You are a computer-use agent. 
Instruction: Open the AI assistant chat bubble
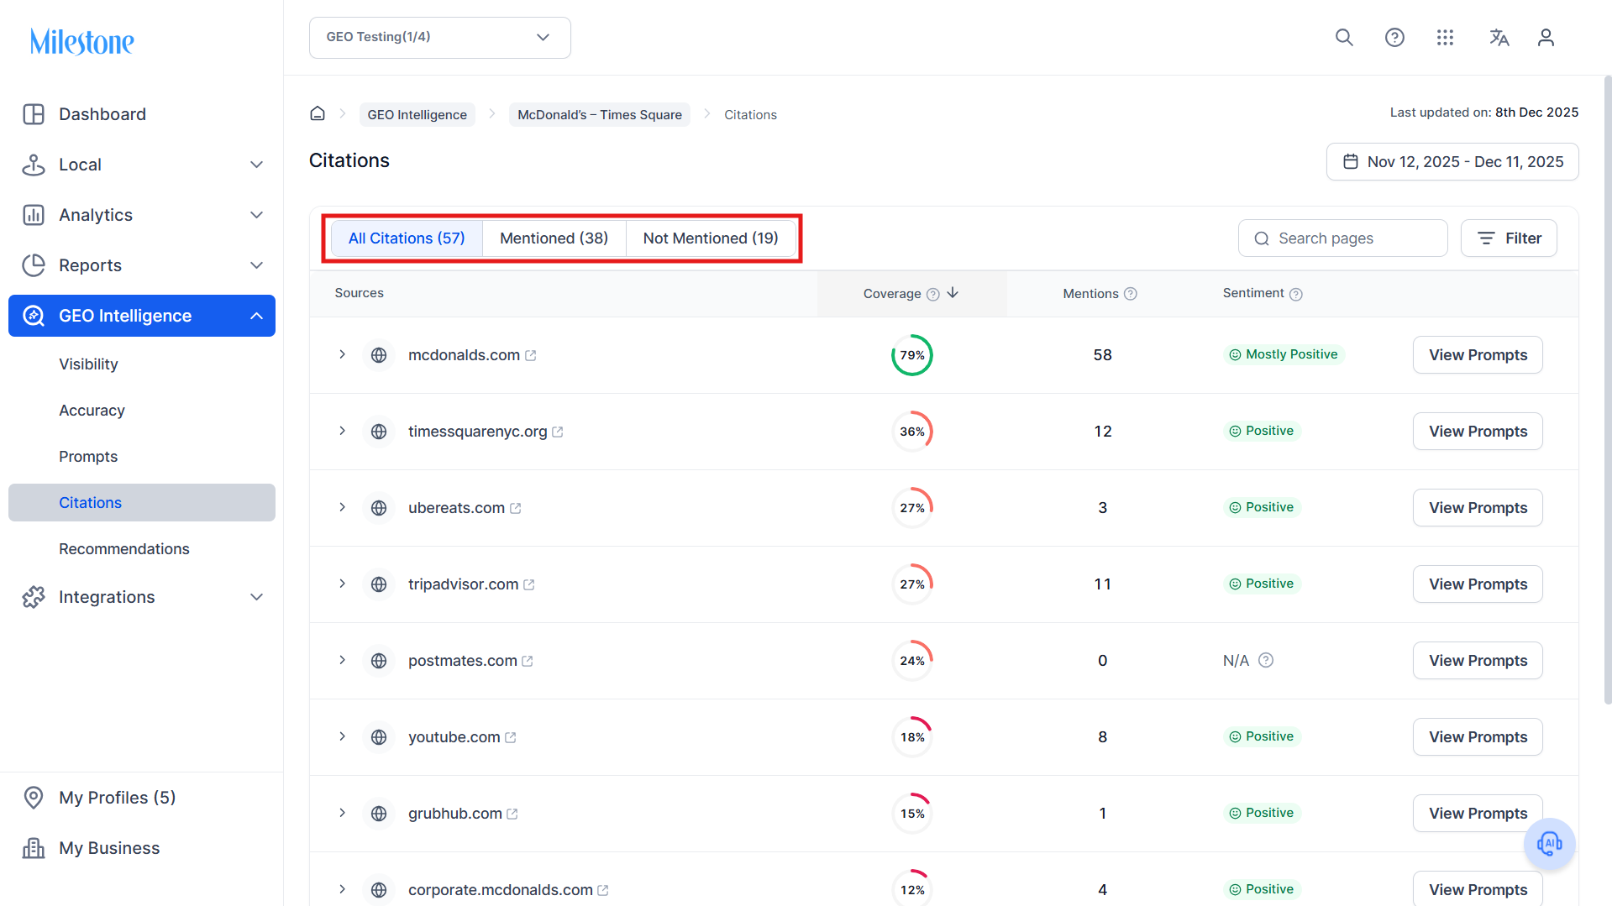pyautogui.click(x=1549, y=843)
